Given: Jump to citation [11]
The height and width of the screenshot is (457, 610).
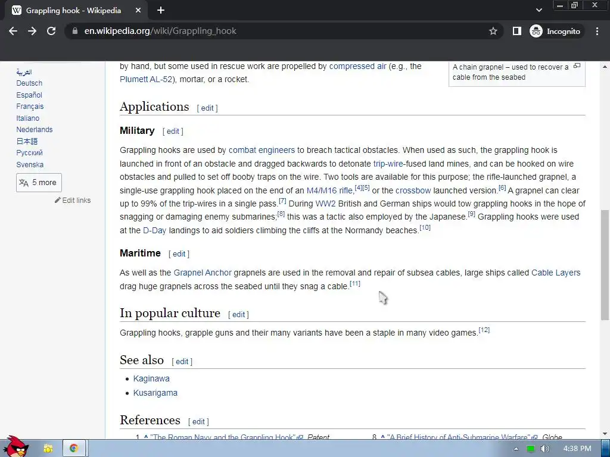Looking at the screenshot, I should click(355, 284).
